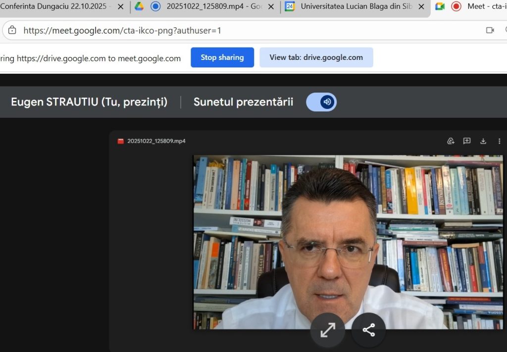This screenshot has height=352, width=507.
Task: Click the meet.google.com address bar URL
Action: pyautogui.click(x=122, y=30)
